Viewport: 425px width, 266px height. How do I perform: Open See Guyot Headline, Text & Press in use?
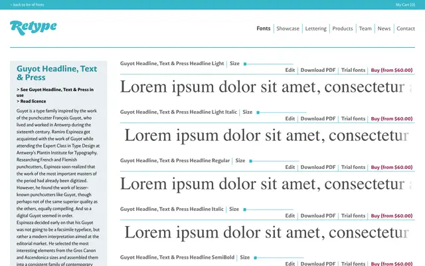point(55,92)
